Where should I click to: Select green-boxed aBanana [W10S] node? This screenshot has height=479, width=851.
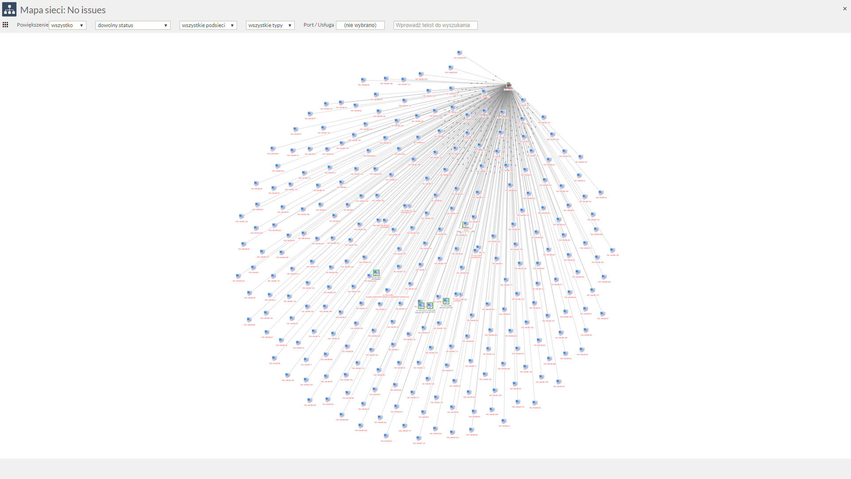click(446, 301)
